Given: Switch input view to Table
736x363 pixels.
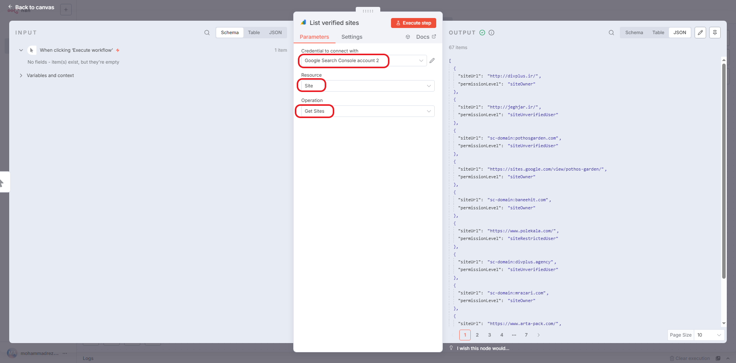Looking at the screenshot, I should pyautogui.click(x=254, y=33).
